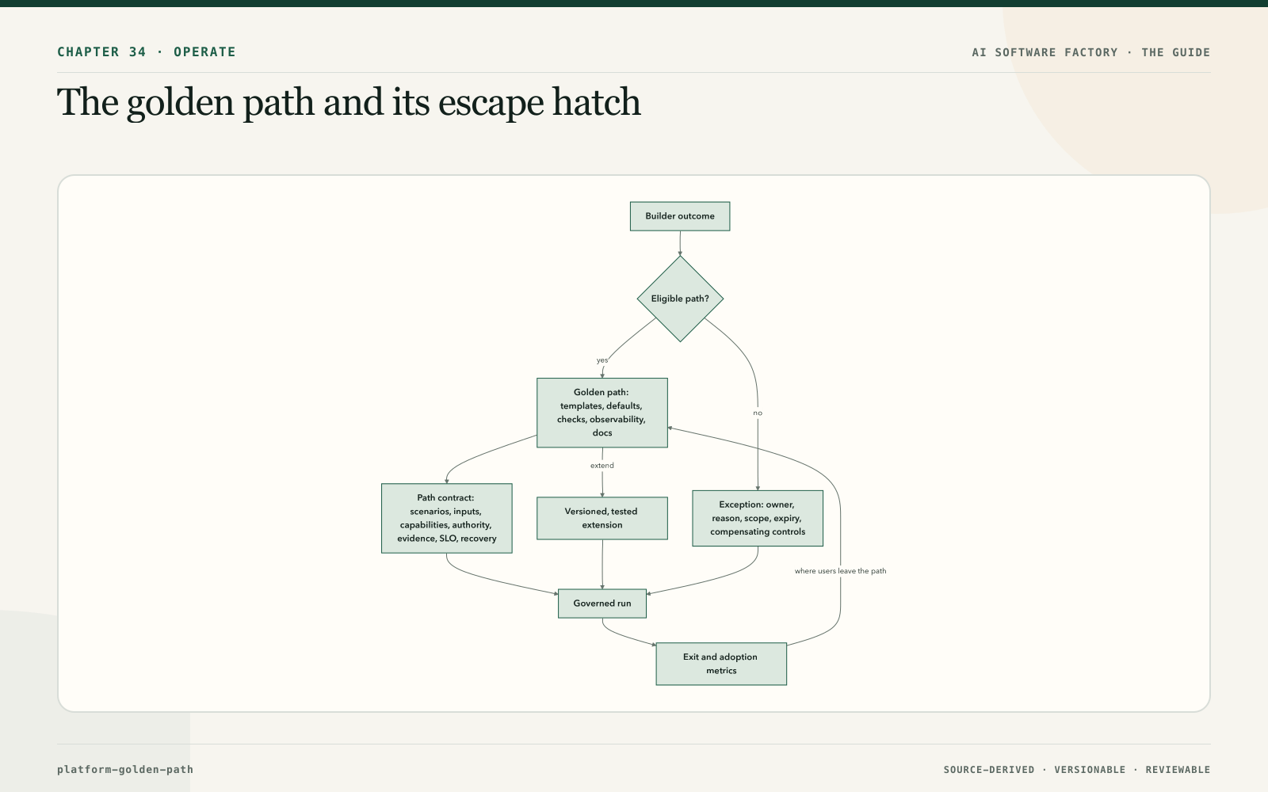
Task: Click the Governed run node
Action: click(x=602, y=604)
